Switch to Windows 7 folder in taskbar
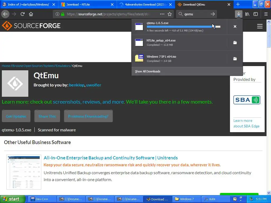The height and width of the screenshot is (203, 271). coord(187,199)
